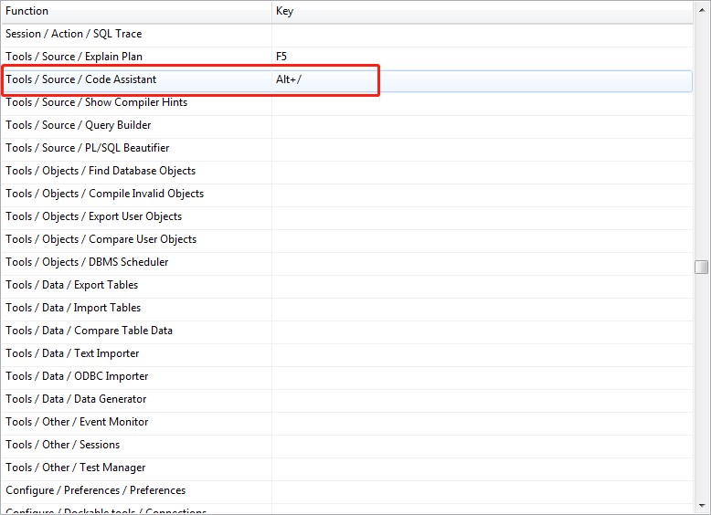Select the Tools / Data / Import Tables row
Image resolution: width=711 pixels, height=515 pixels.
(347, 308)
